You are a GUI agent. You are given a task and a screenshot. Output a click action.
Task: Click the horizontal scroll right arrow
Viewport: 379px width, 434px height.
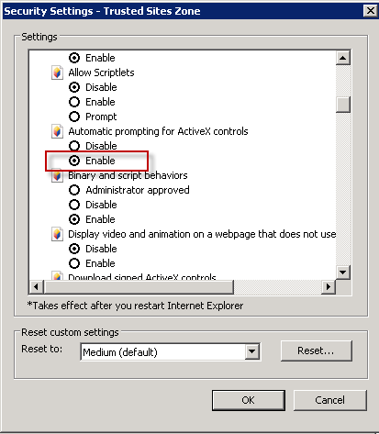pyautogui.click(x=329, y=287)
